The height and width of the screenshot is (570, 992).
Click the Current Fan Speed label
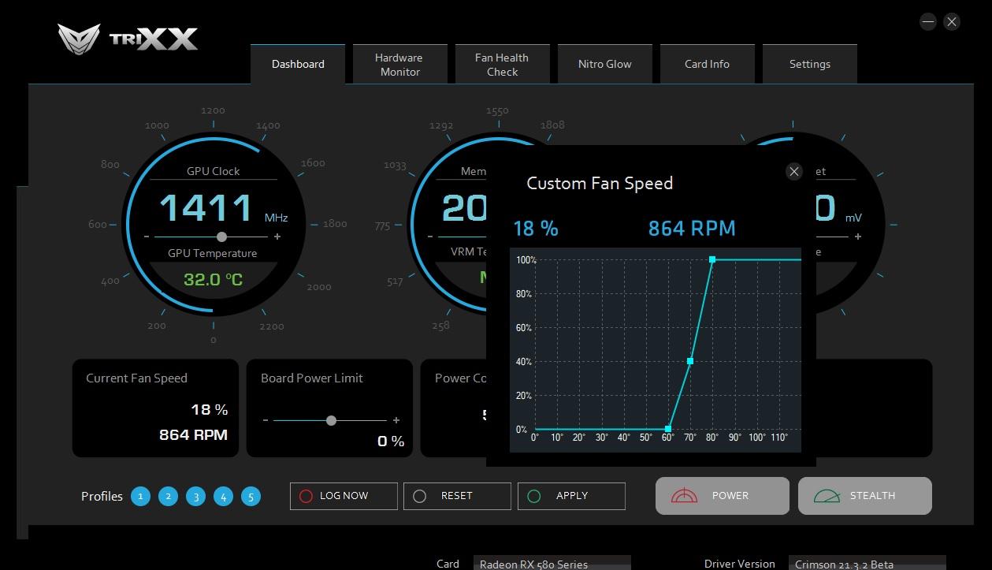pyautogui.click(x=136, y=378)
